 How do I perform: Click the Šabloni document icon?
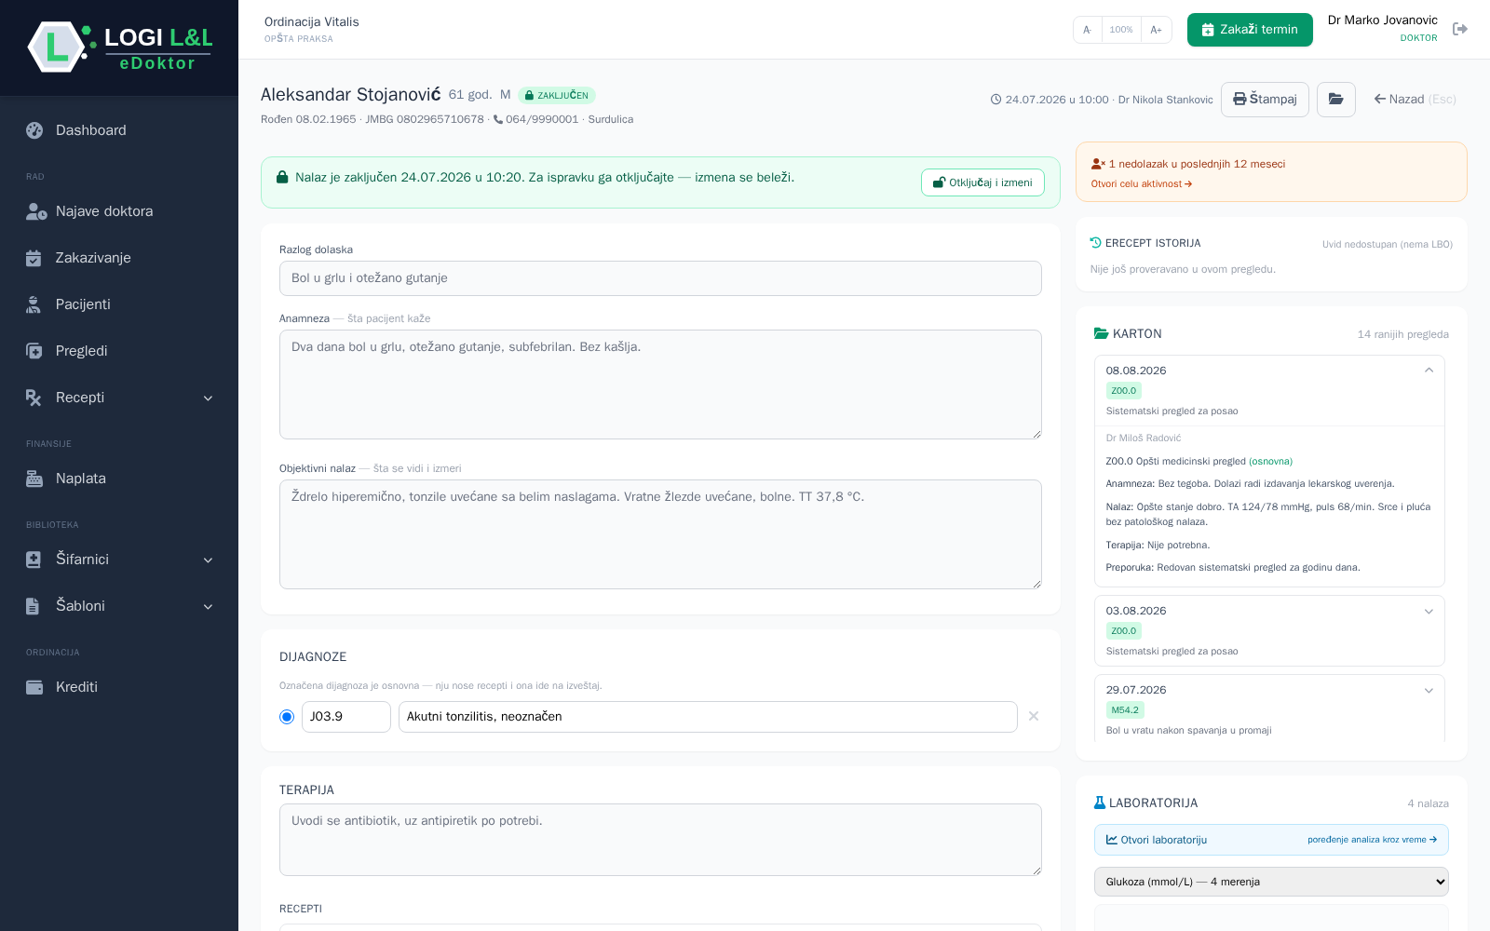34,606
